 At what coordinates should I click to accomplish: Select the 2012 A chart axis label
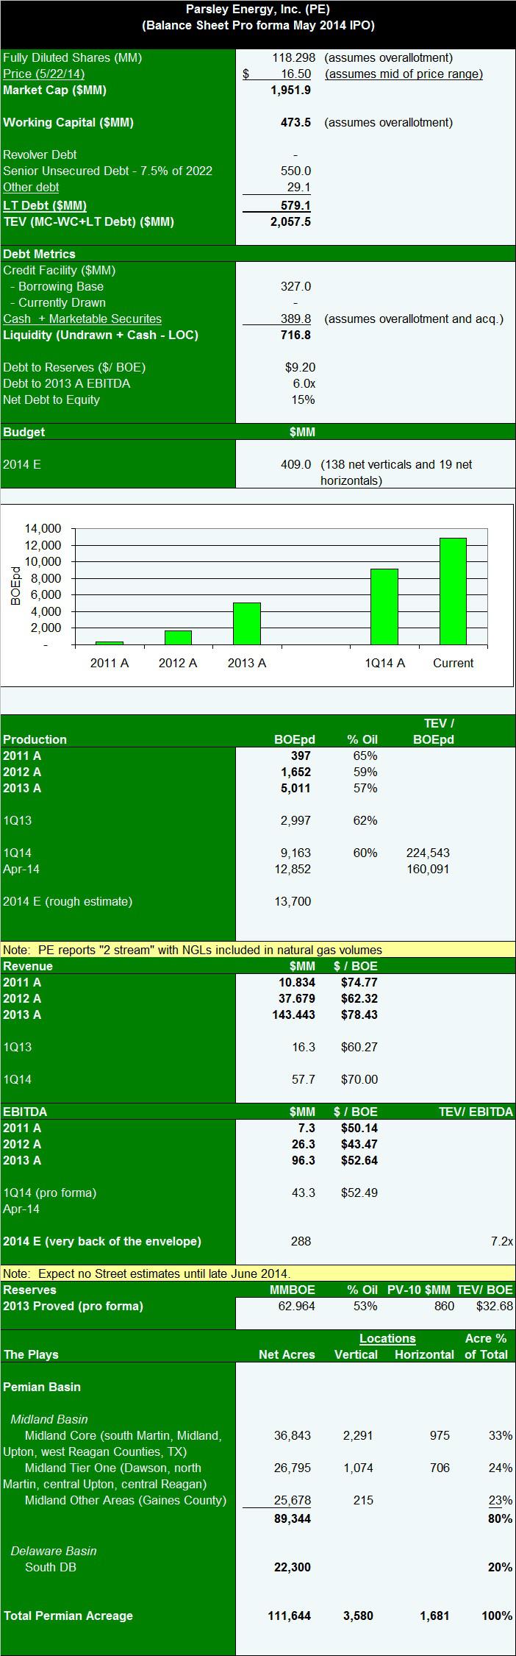pos(178,663)
